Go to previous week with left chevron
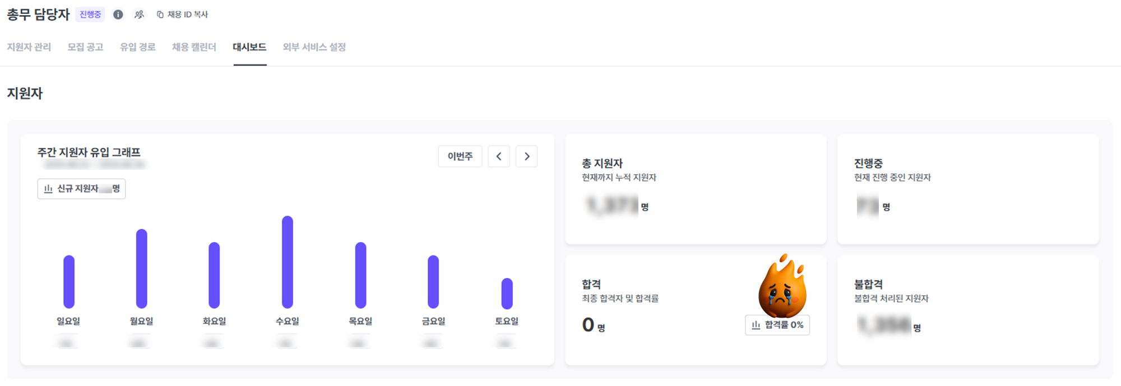 499,156
